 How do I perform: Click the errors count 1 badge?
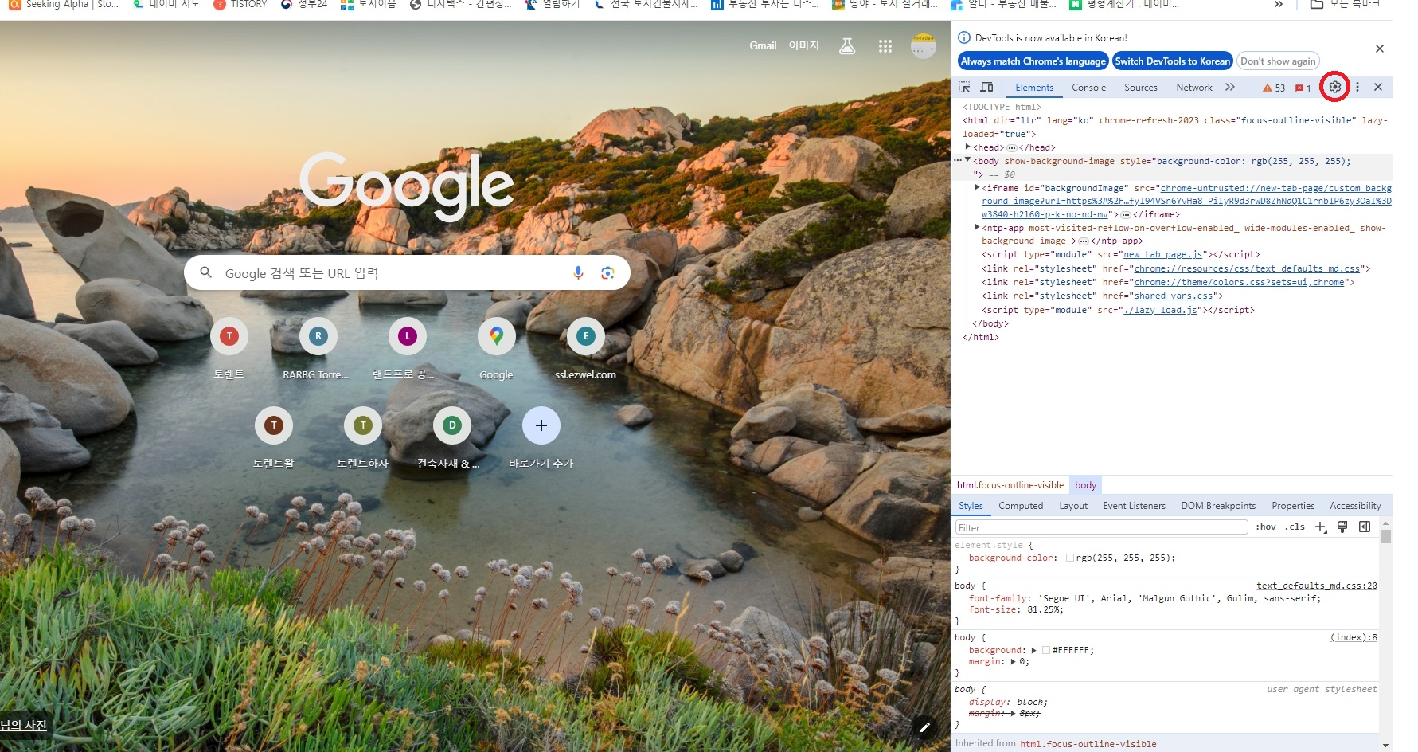(1303, 88)
